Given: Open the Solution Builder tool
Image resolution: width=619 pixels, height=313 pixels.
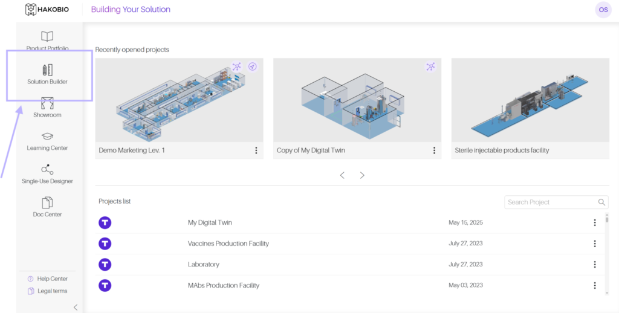Looking at the screenshot, I should [x=47, y=70].
